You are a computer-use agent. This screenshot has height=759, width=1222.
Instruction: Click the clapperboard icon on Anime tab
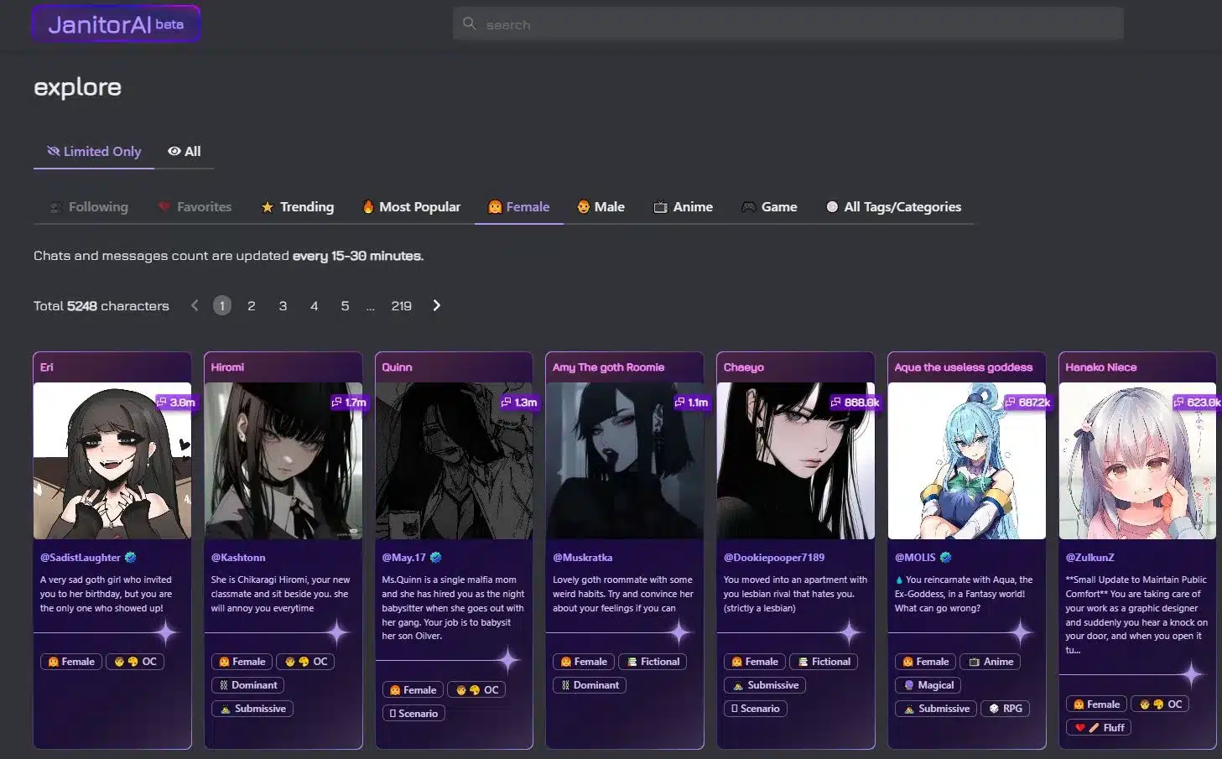click(x=659, y=206)
